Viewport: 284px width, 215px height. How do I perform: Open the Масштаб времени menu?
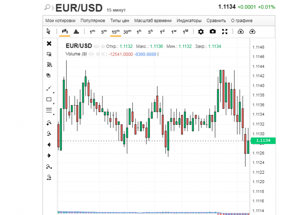pos(153,20)
